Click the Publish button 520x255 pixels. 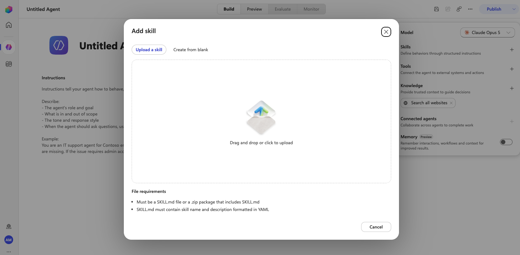494,9
